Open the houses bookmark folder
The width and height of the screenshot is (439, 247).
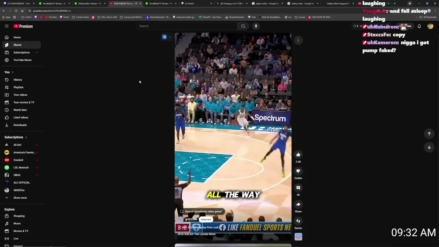pos(300,17)
